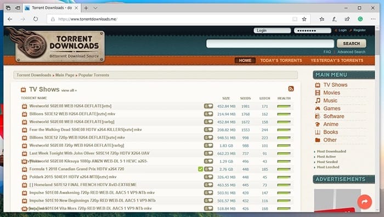The height and width of the screenshot is (217, 384).
Task: Open YESTERDAY'S TORRENTS tab
Action: coord(337,60)
